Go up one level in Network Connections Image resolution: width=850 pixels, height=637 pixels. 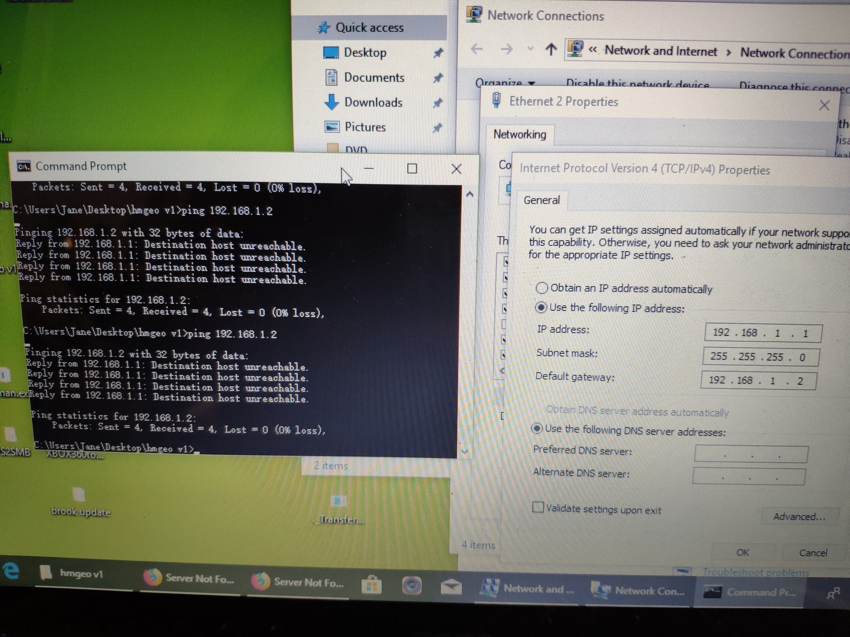tap(551, 50)
